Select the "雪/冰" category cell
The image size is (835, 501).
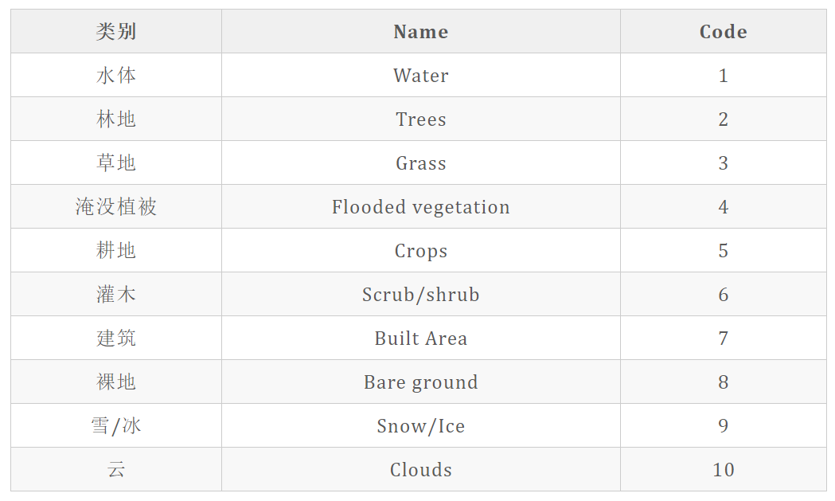116,426
